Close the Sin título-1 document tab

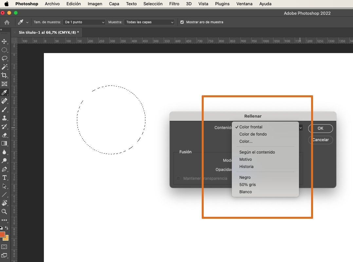tap(15, 32)
